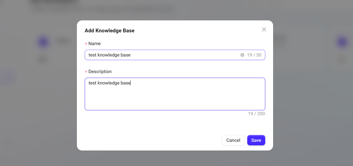Click the Name input field
Screen dimensions: 353x166
(x=164, y=55)
